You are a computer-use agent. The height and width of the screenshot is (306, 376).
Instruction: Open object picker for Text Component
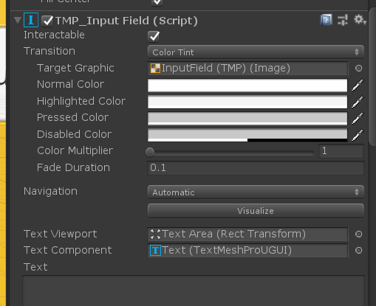359,251
